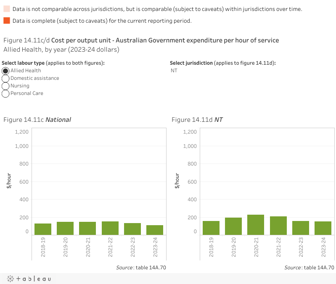The image size is (336, 284).
Task: Click the National 2022-23 bar
Action: point(132,229)
